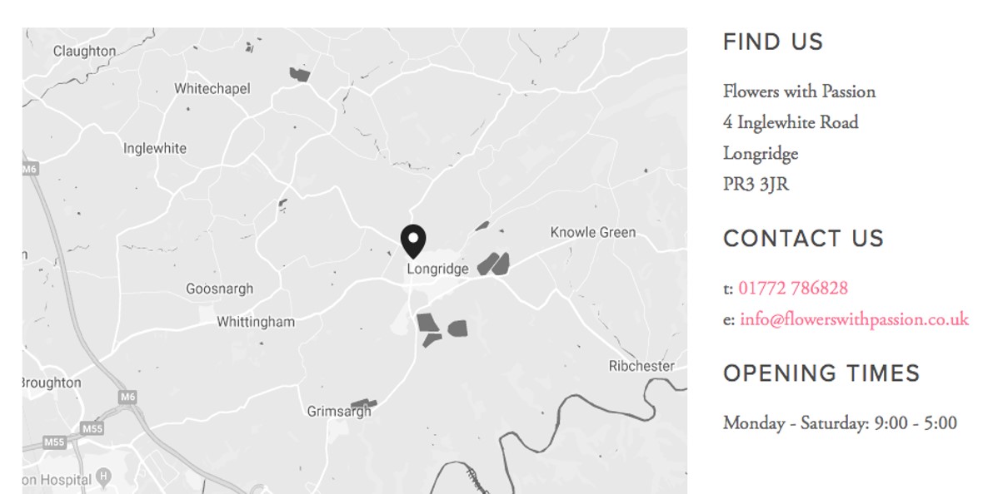Select the Grimsargh label on the map

click(338, 412)
